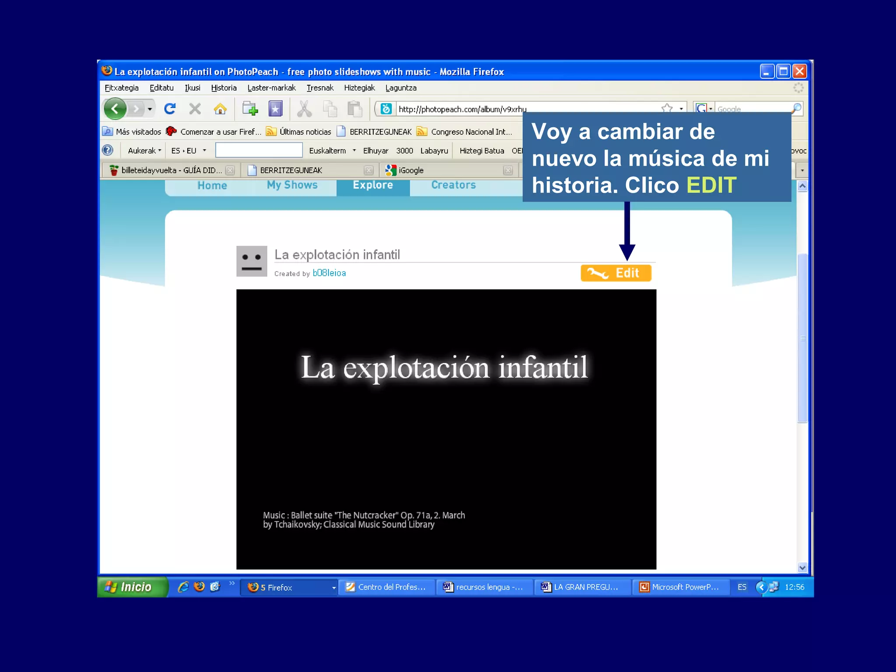Image resolution: width=896 pixels, height=672 pixels.
Task: Click the vertical page scrollbar thumb
Action: click(802, 338)
